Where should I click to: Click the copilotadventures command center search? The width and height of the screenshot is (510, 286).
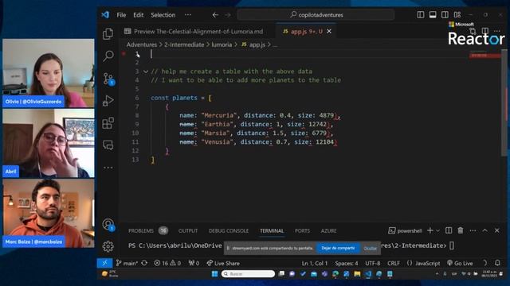[x=316, y=14]
